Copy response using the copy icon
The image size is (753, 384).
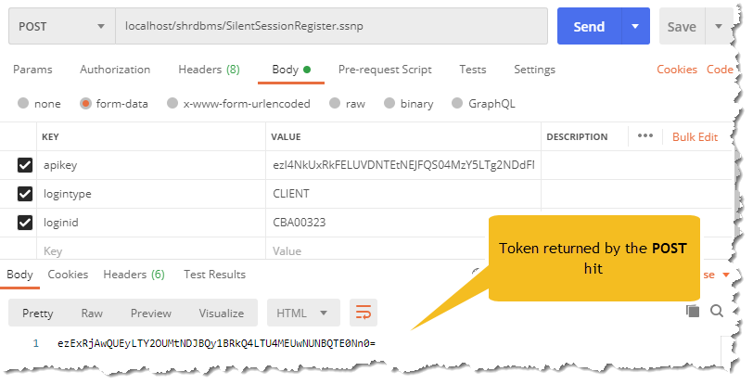coord(692,312)
